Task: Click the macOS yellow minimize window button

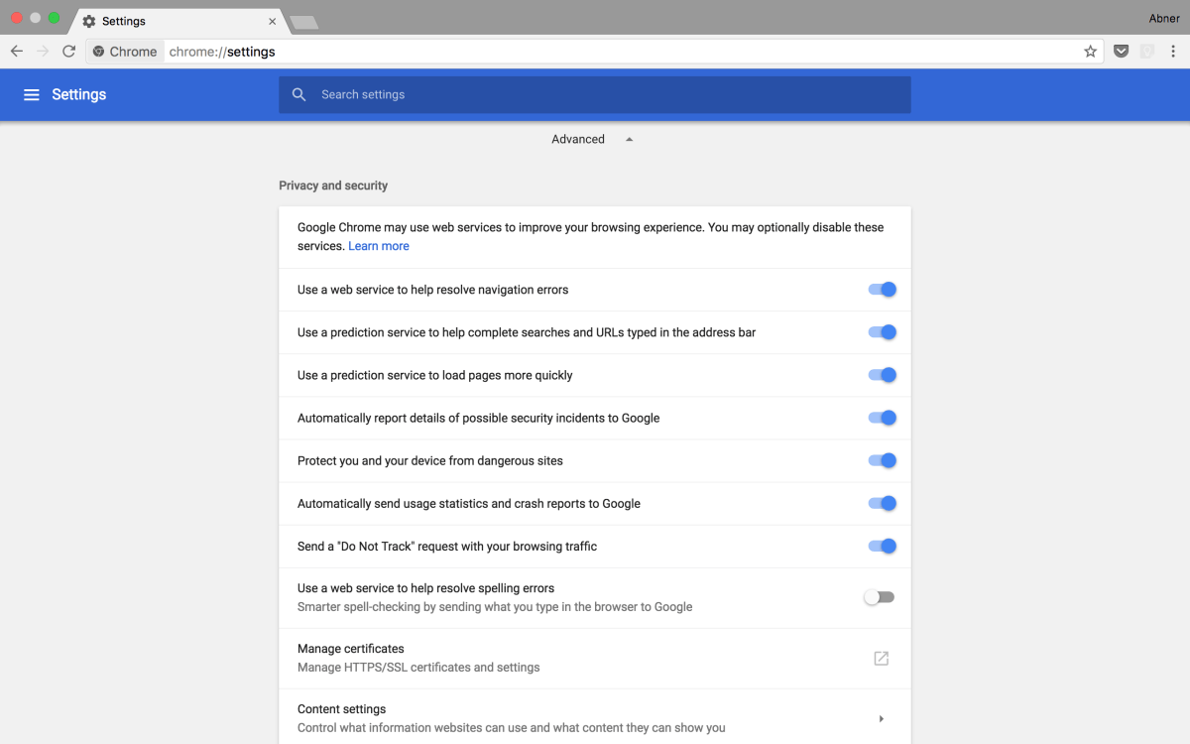Action: tap(36, 18)
